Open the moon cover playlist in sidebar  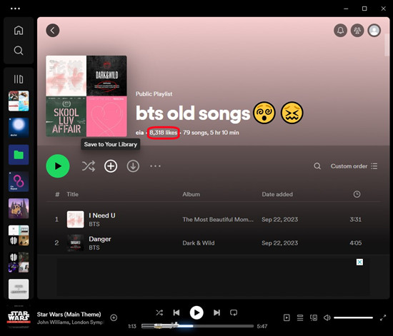(x=19, y=128)
